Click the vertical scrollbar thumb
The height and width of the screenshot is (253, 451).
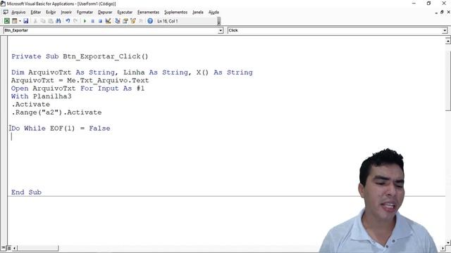448,81
